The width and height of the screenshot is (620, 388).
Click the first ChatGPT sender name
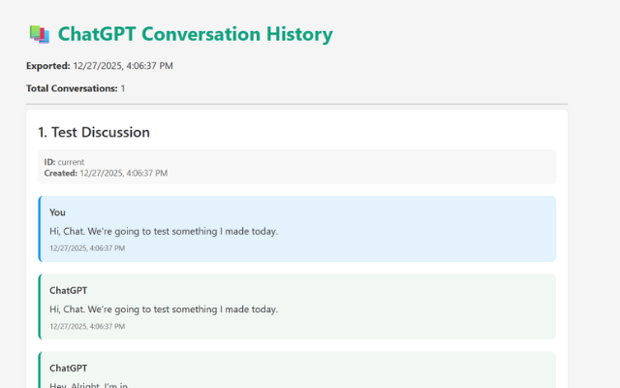[68, 290]
